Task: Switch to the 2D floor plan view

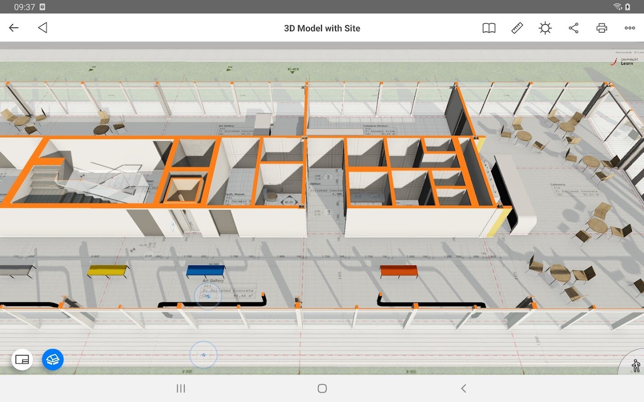Action: 22,360
